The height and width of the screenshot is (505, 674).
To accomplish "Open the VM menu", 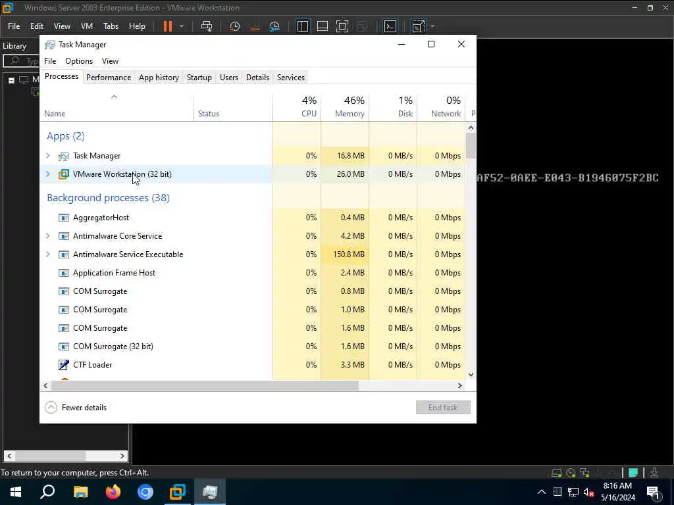I will pos(87,26).
